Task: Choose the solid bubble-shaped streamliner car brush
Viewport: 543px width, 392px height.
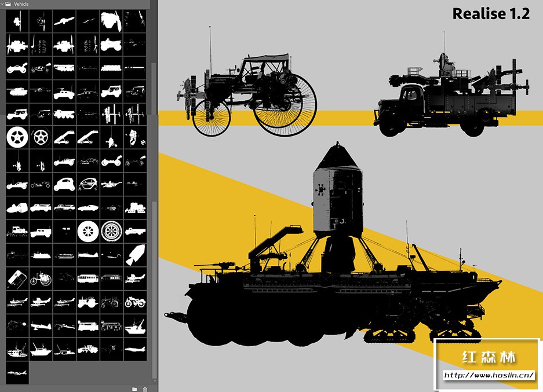Action: [x=17, y=208]
